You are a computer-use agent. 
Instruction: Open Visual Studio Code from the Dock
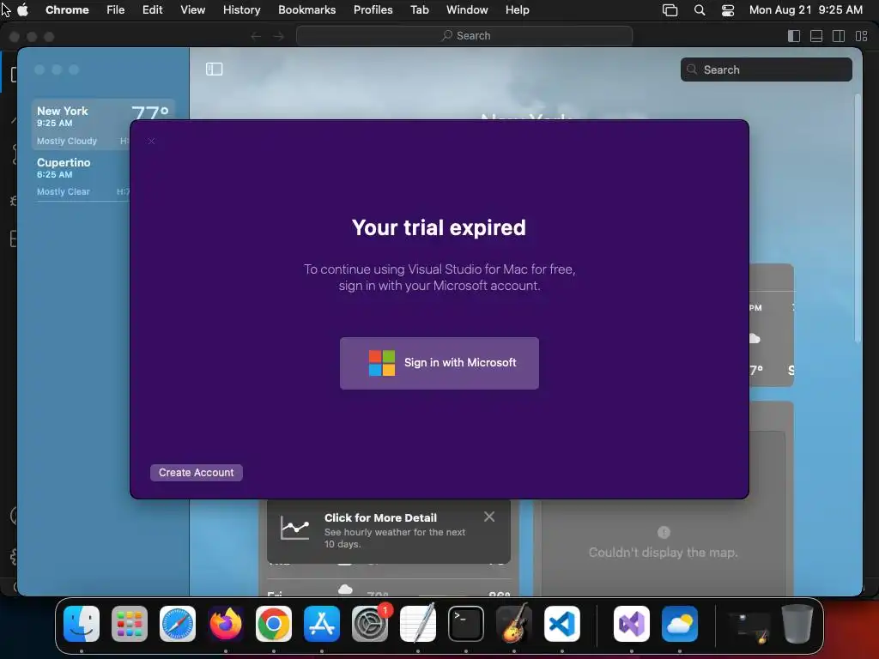tap(562, 624)
